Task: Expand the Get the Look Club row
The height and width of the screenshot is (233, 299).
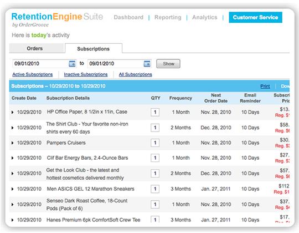Action: pos(12,174)
